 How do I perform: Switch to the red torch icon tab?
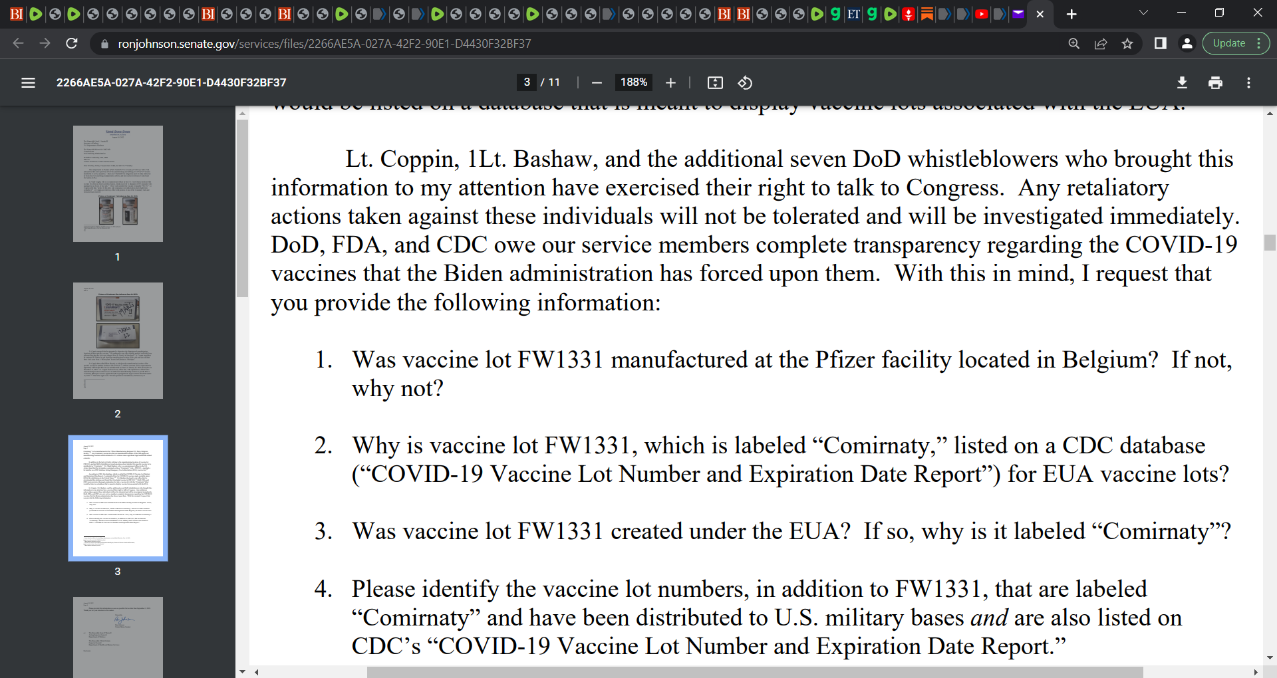(x=909, y=14)
